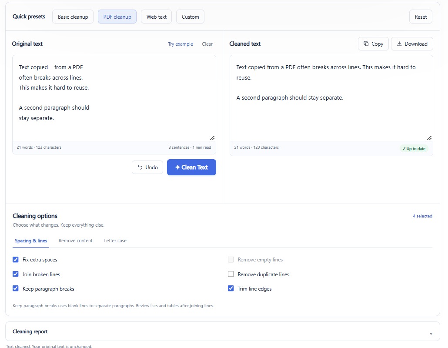Click the Try example link
The image size is (448, 348).
click(x=180, y=44)
